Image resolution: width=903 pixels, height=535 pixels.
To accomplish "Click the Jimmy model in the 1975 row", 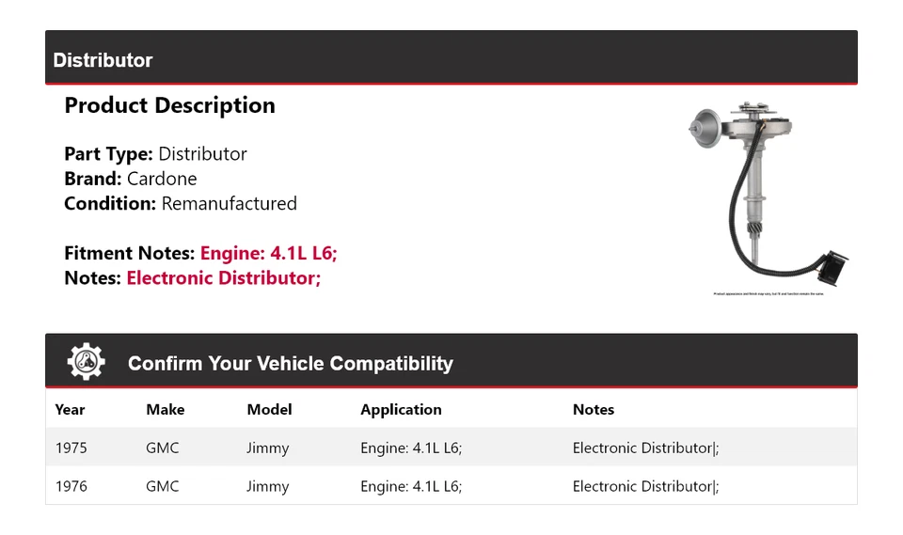I will [x=267, y=448].
